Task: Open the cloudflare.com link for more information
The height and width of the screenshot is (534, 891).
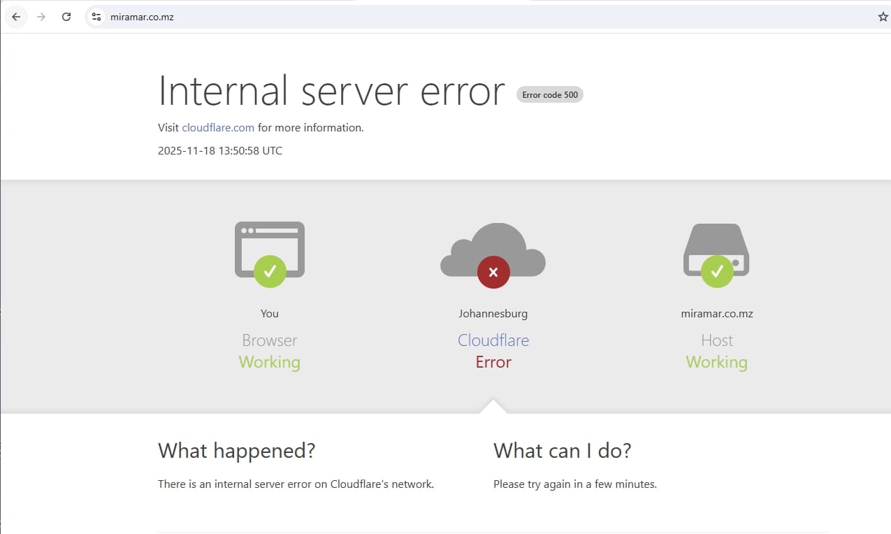Action: (218, 128)
